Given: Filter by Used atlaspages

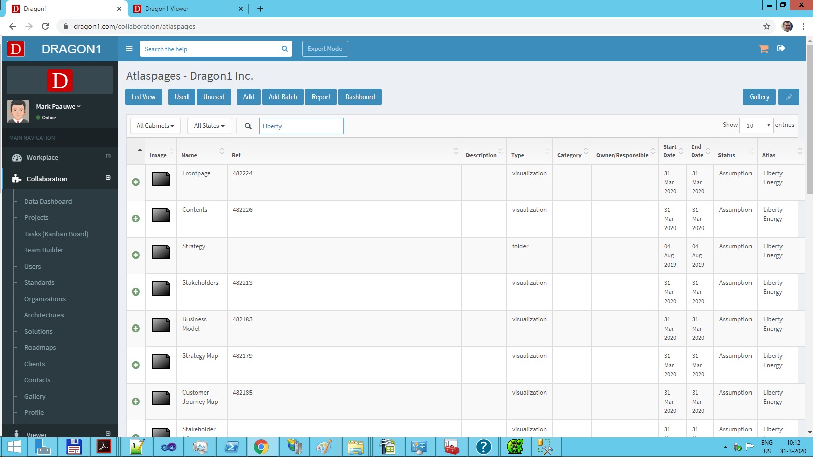Looking at the screenshot, I should pyautogui.click(x=181, y=97).
